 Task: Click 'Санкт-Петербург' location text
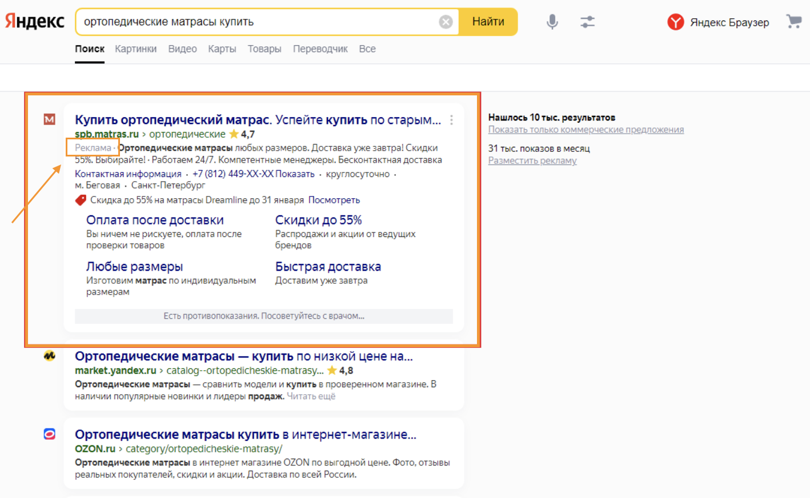(x=168, y=185)
